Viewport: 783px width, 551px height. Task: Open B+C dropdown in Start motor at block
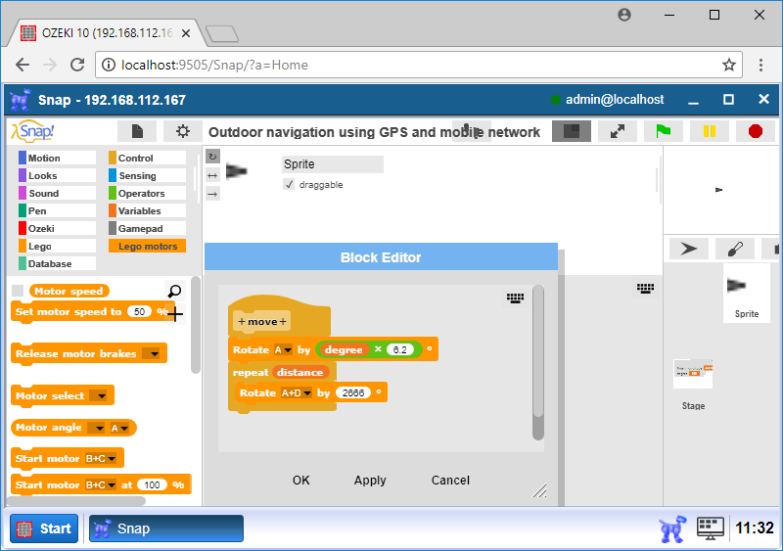101,484
